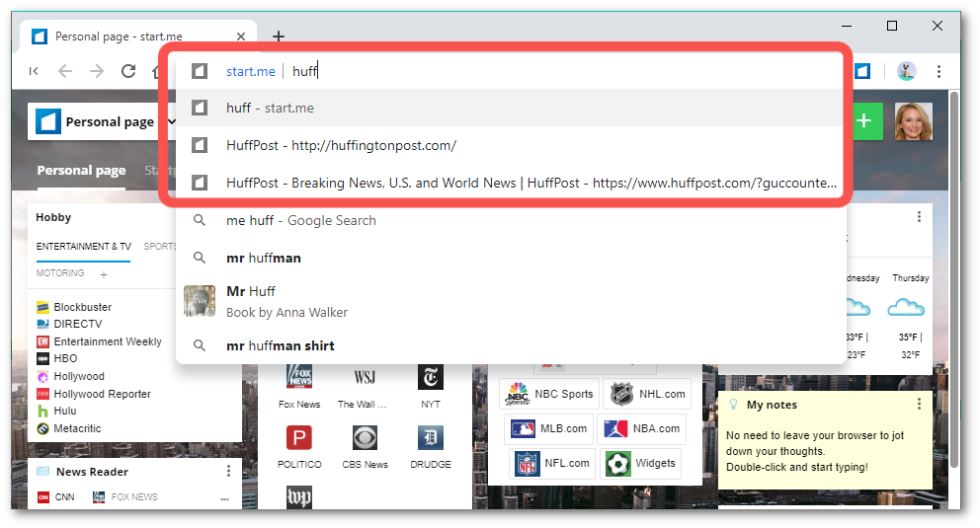Open the My notes widget options menu
Screen dimensions: 980x528
point(919,405)
